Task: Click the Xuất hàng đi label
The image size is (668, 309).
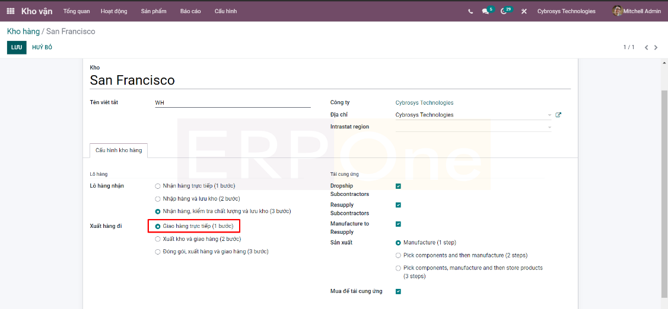Action: click(x=106, y=227)
